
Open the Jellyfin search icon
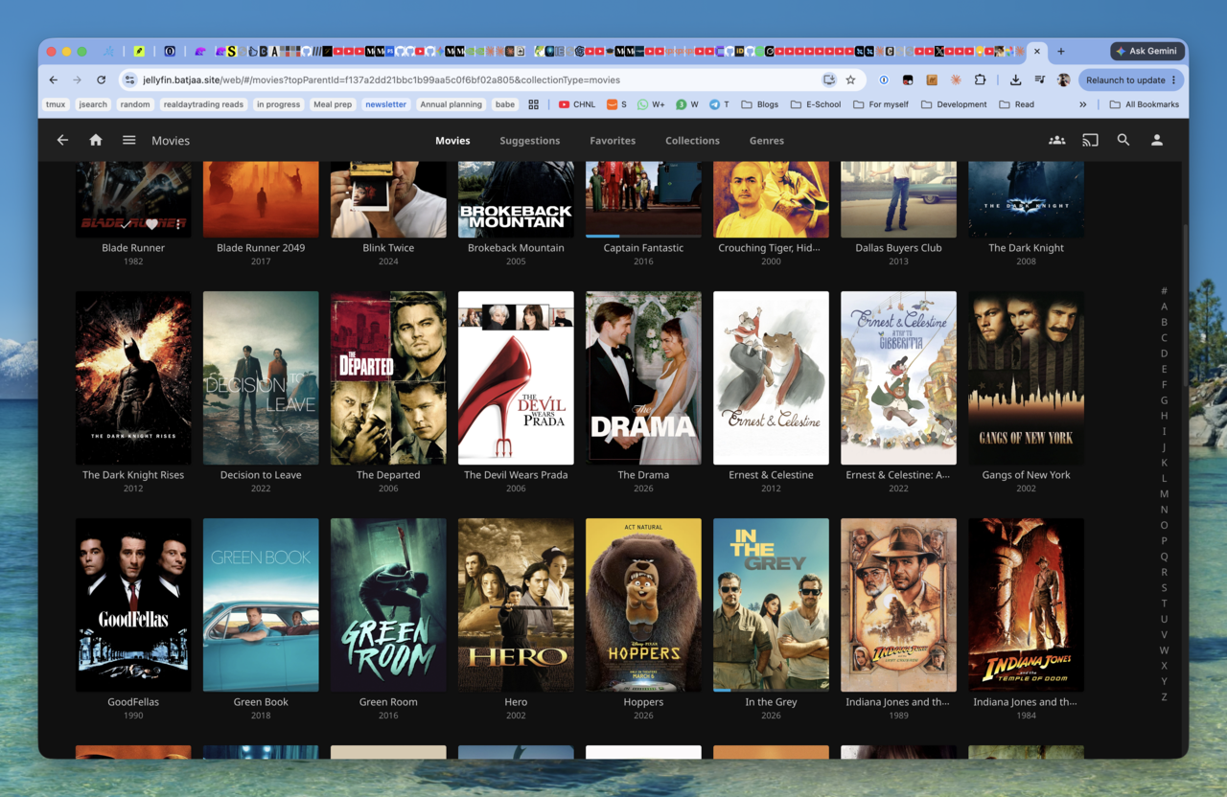[1123, 140]
